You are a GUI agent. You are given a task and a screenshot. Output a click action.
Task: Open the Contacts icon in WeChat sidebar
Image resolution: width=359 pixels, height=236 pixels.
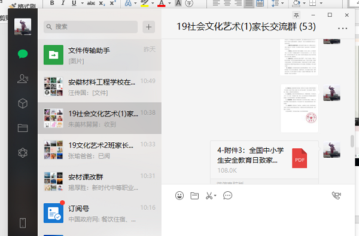pyautogui.click(x=23, y=79)
